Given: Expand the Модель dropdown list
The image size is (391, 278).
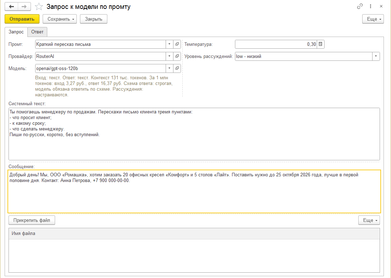Looking at the screenshot, I should click(169, 68).
